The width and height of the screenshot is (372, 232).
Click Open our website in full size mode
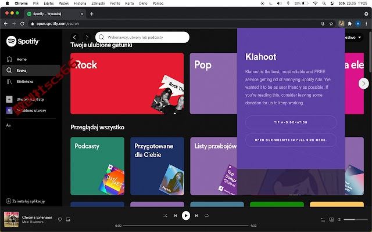[291, 140]
